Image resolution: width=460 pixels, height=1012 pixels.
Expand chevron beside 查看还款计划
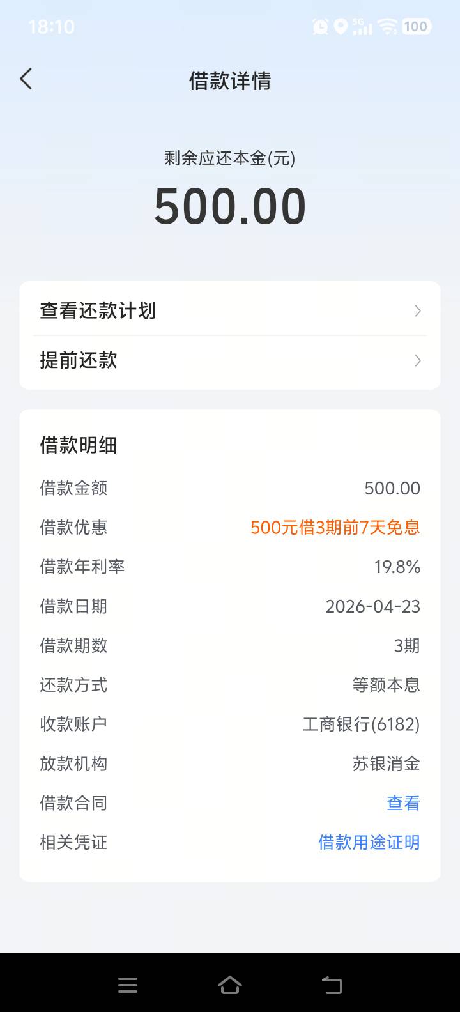(418, 311)
